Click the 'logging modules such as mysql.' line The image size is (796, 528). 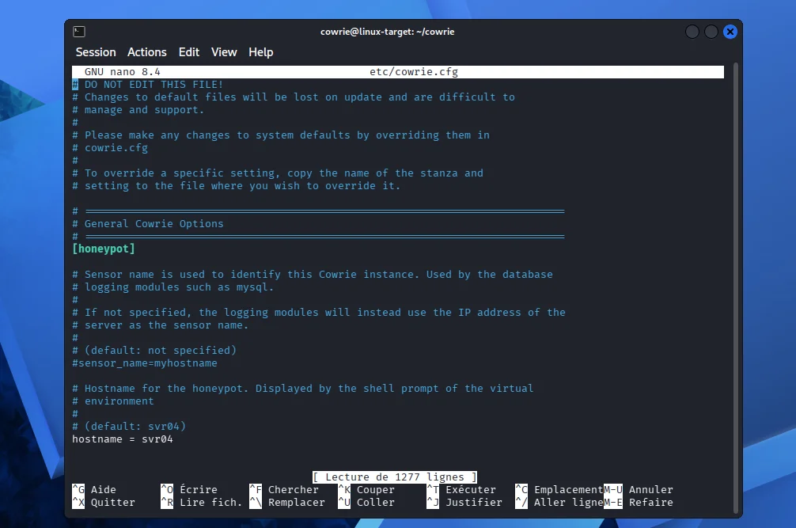173,287
